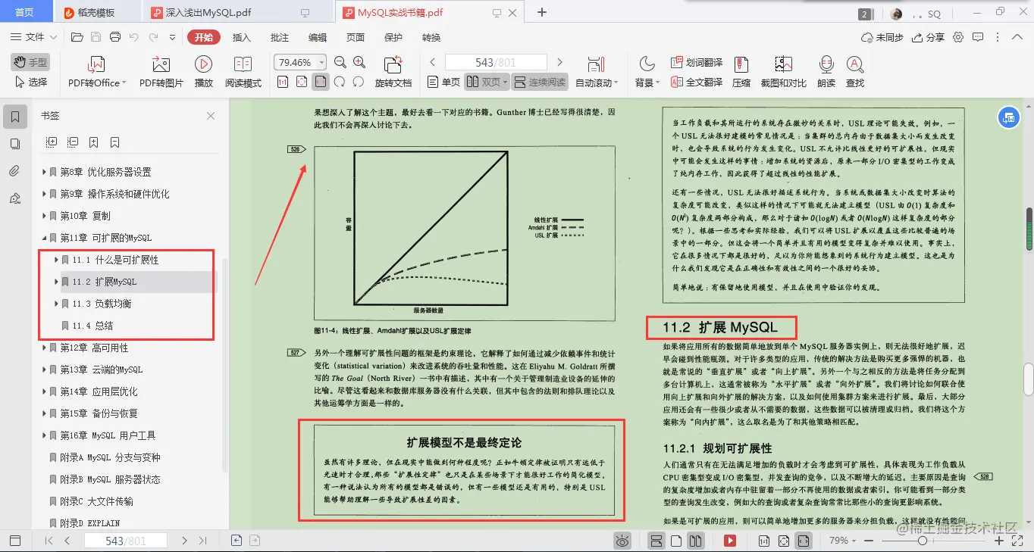Click the 分享 share button
1034x552 pixels.
coord(929,37)
